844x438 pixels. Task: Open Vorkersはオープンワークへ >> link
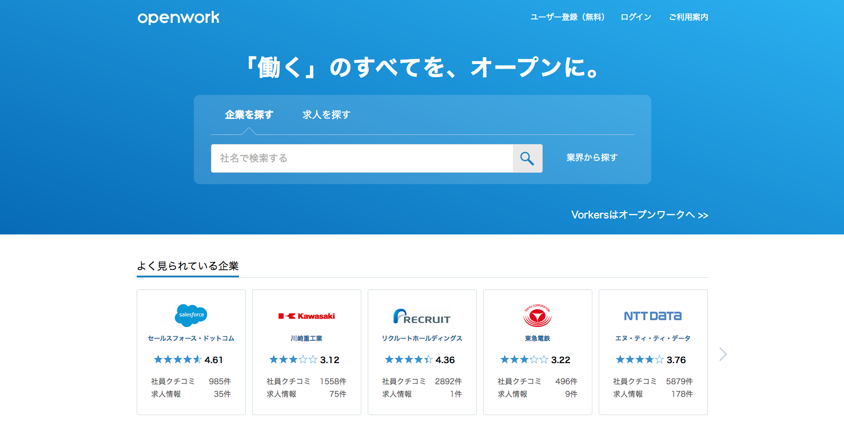coord(640,215)
